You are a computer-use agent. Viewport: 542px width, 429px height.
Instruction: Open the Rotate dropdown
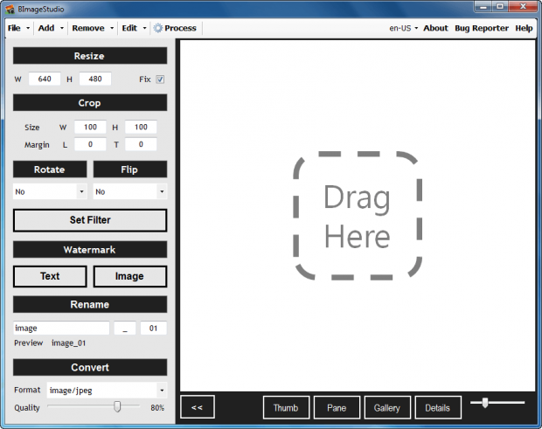(x=50, y=191)
